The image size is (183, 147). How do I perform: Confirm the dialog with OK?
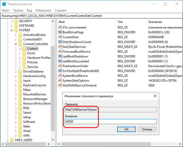(126, 129)
